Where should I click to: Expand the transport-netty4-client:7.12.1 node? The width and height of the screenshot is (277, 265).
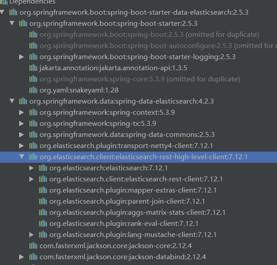click(21, 146)
